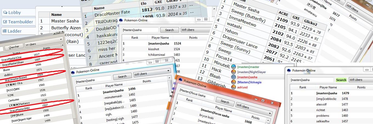Screen dimensions: 373x124
Task: Click pokeball avatar beside [masters]NightSlayer
Action: (233, 72)
